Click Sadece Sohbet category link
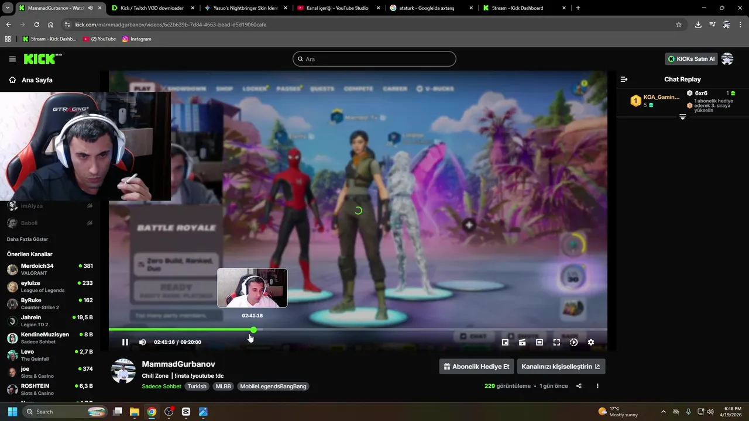The image size is (749, 421). point(162,387)
